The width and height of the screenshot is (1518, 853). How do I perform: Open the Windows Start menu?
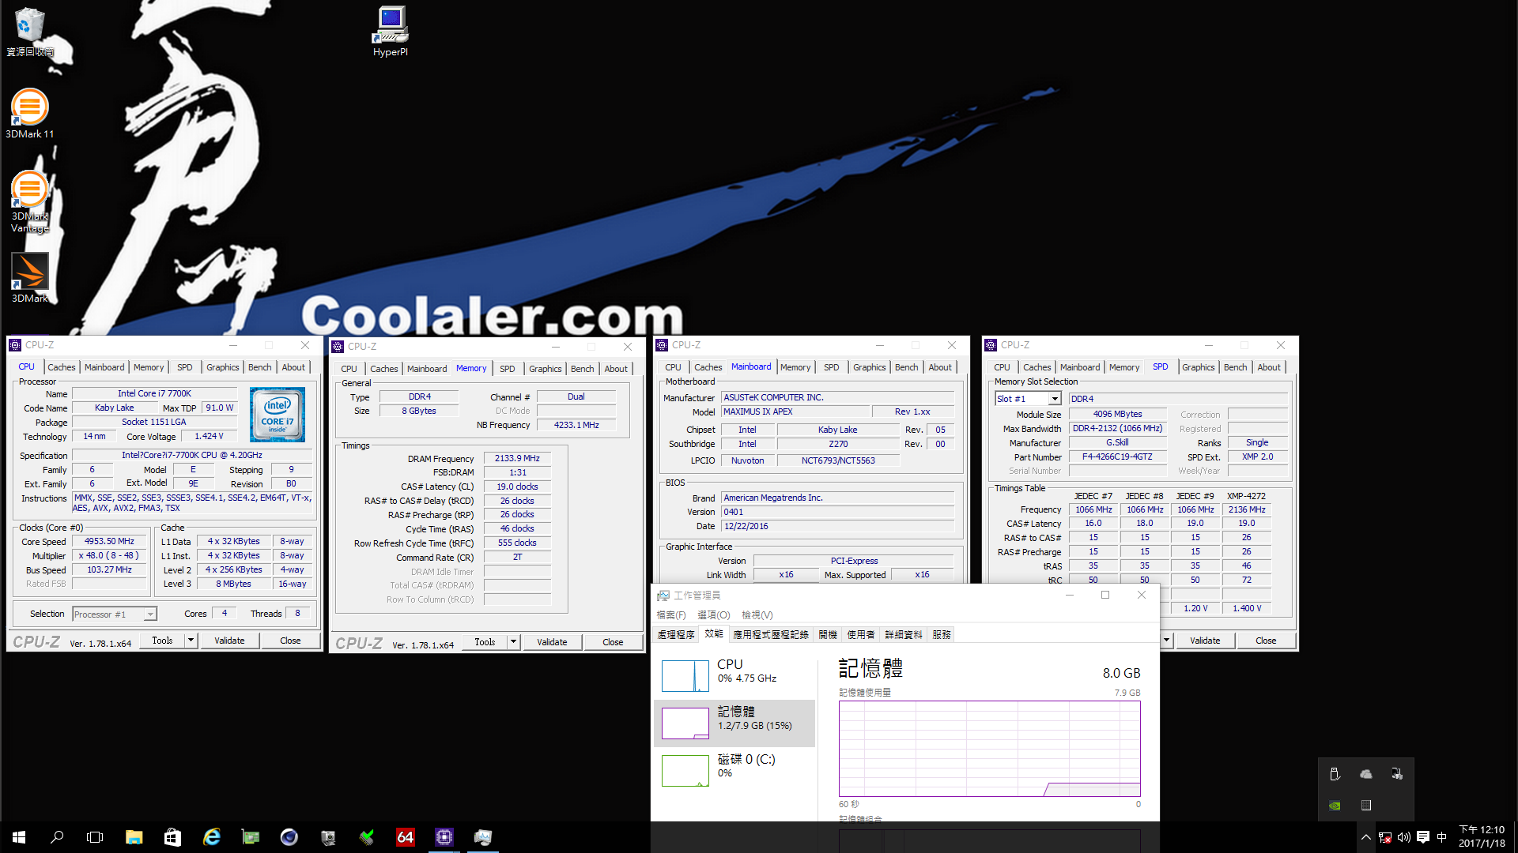[x=19, y=837]
